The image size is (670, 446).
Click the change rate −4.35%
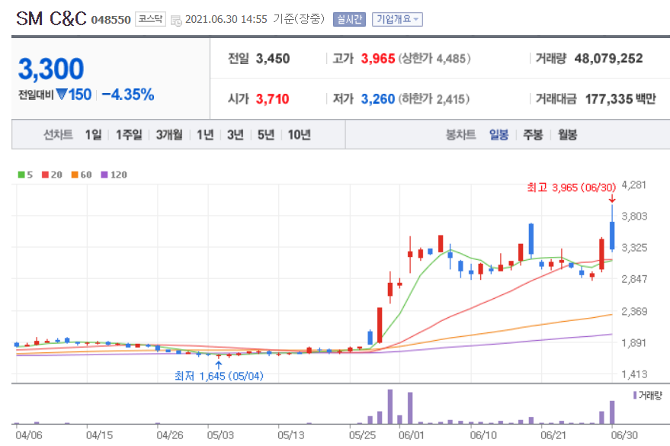128,95
